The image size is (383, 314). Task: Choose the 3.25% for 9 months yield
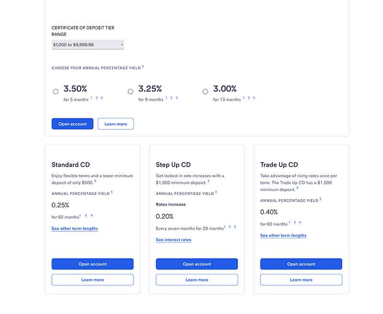coord(130,91)
